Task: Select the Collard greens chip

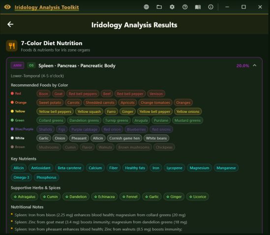Action: [x=51, y=120]
